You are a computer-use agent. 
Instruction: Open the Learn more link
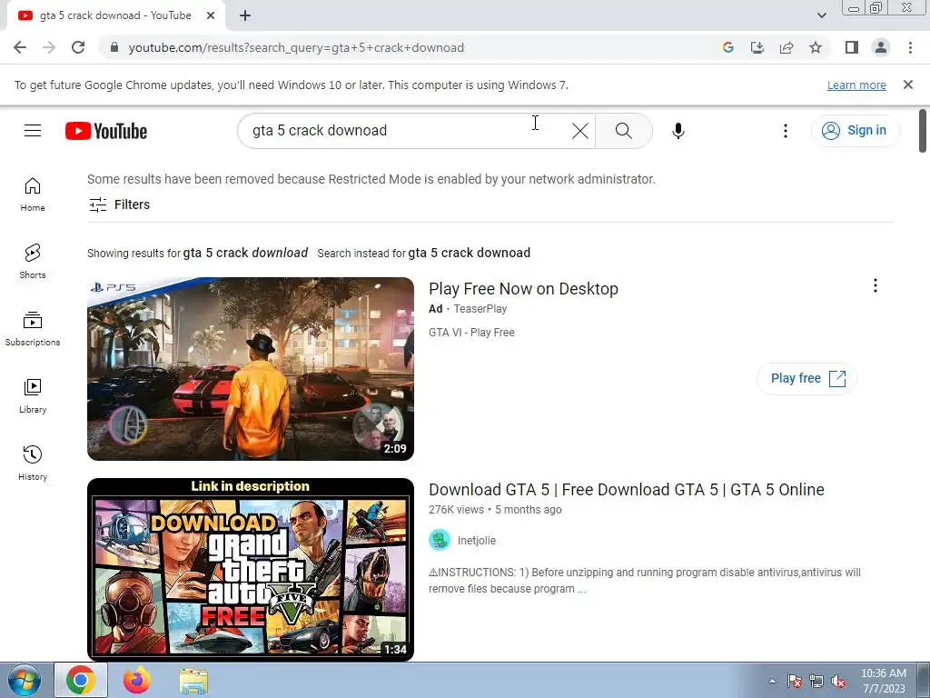[856, 85]
